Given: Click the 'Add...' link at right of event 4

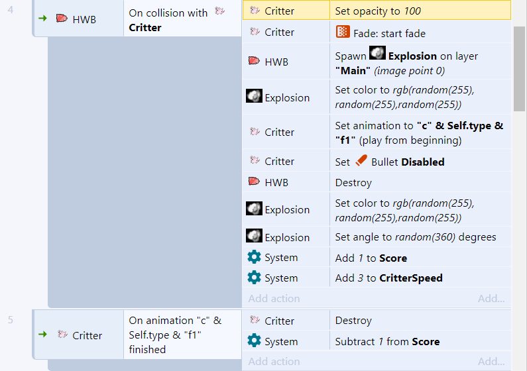Looking at the screenshot, I should [491, 298].
